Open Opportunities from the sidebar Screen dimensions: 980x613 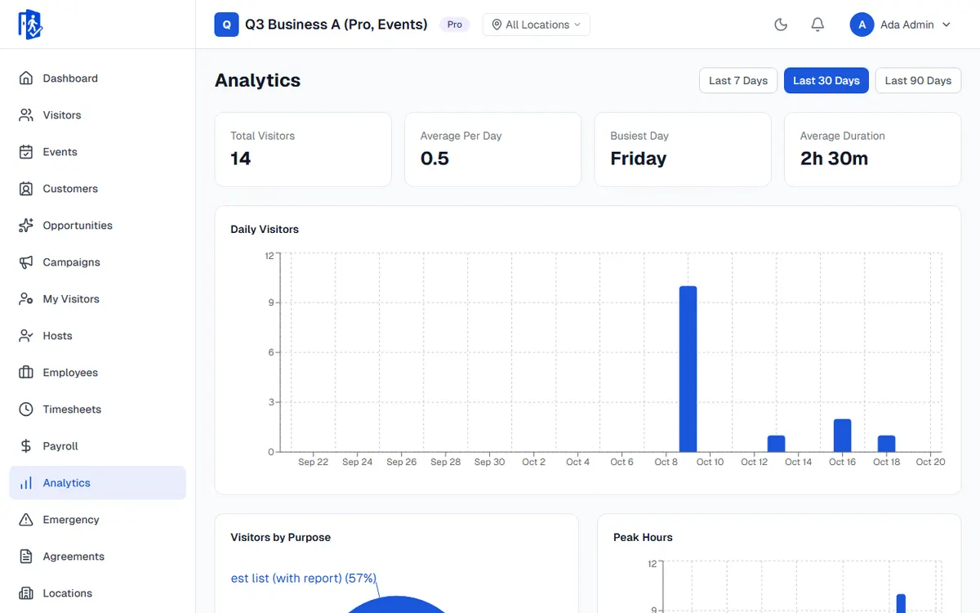click(x=98, y=226)
